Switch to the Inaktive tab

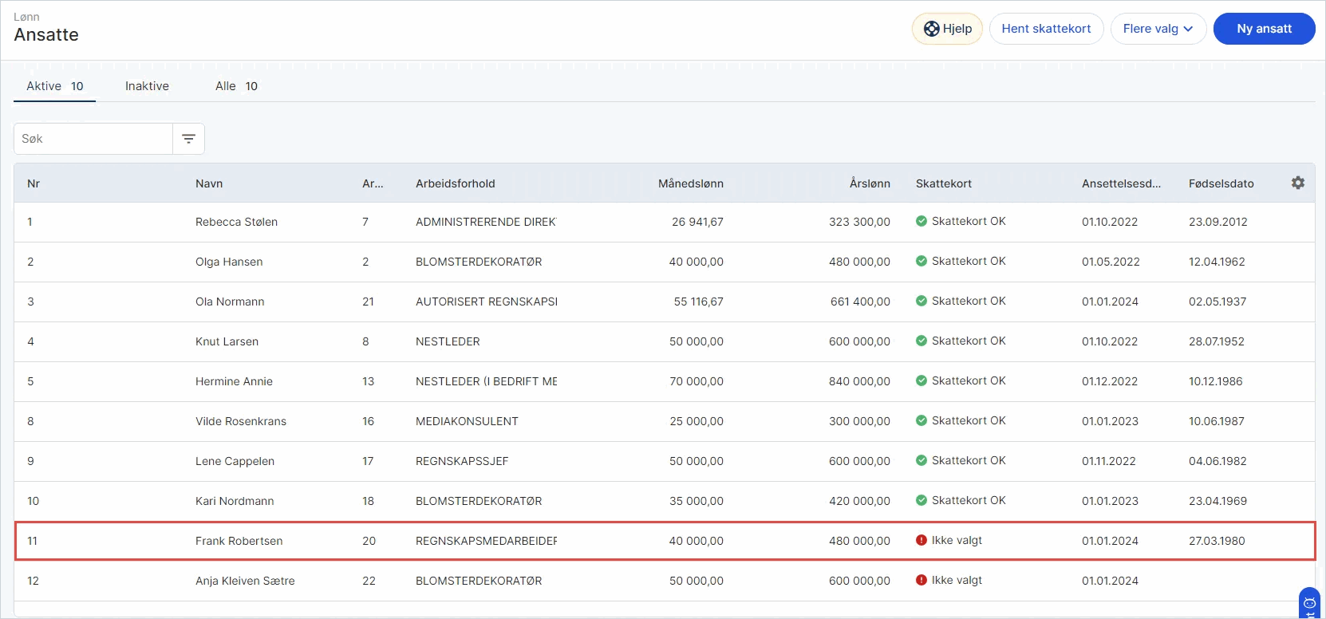pyautogui.click(x=147, y=86)
